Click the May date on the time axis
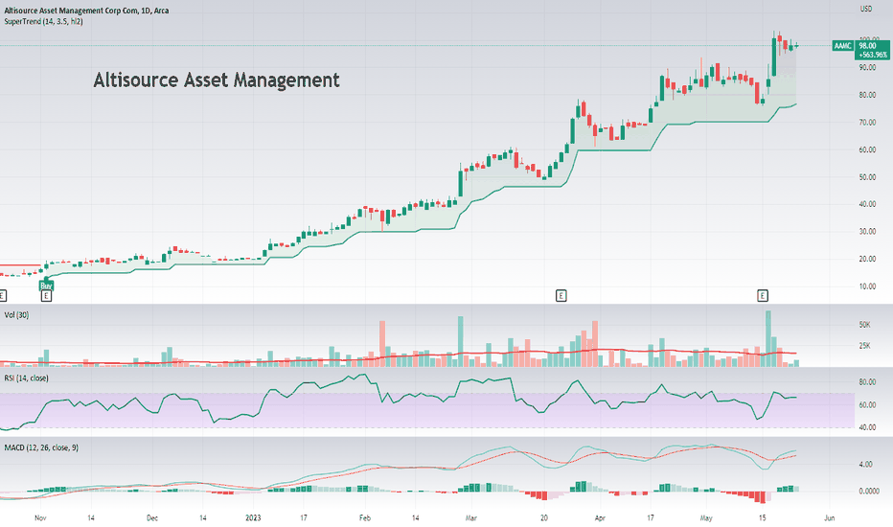 coord(706,517)
